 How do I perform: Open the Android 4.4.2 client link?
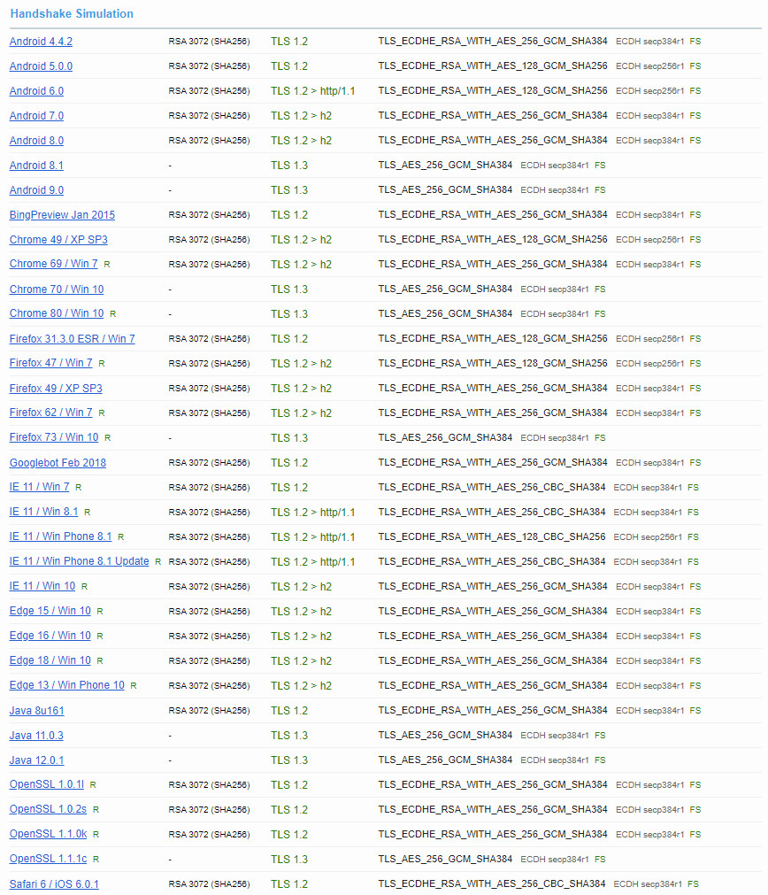41,42
